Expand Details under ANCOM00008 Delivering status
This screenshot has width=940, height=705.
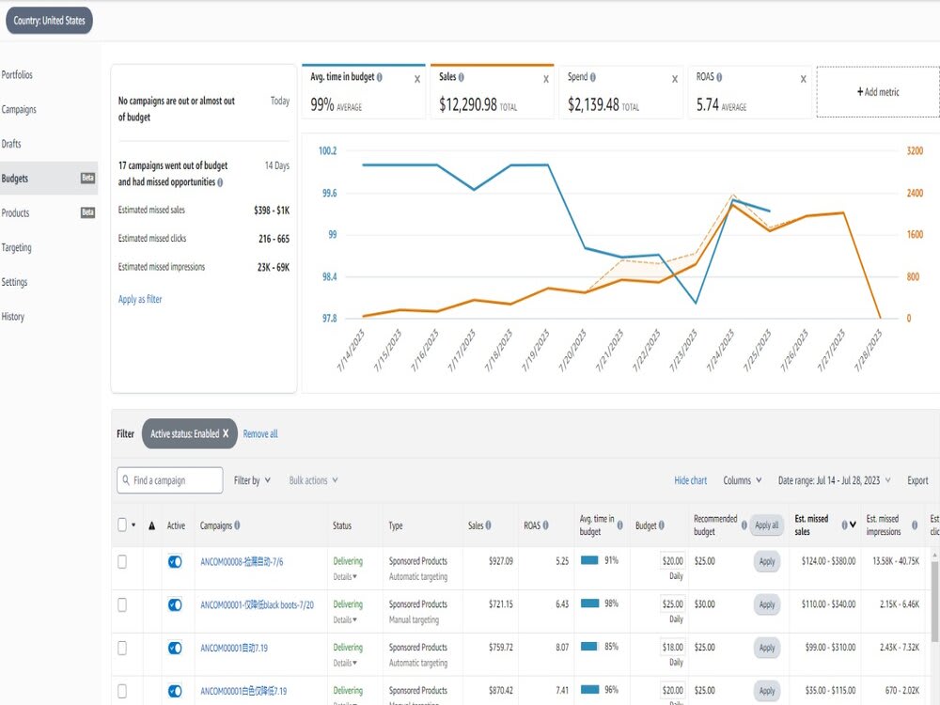[345, 577]
